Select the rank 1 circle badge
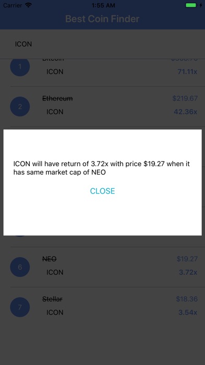Image resolution: width=205 pixels, height=365 pixels. click(x=20, y=67)
